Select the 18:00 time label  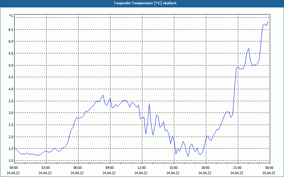click(206, 168)
